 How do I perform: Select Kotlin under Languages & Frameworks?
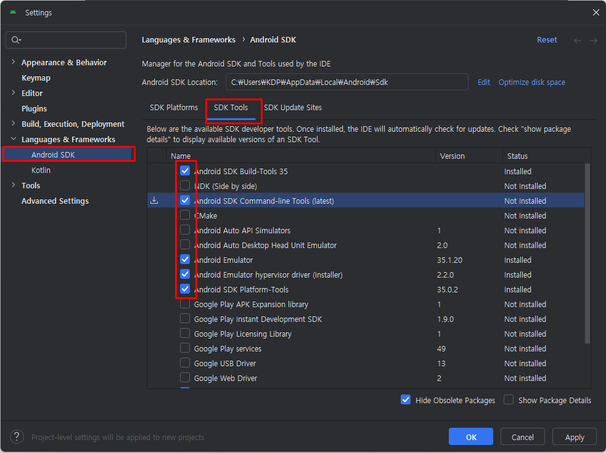(x=41, y=170)
